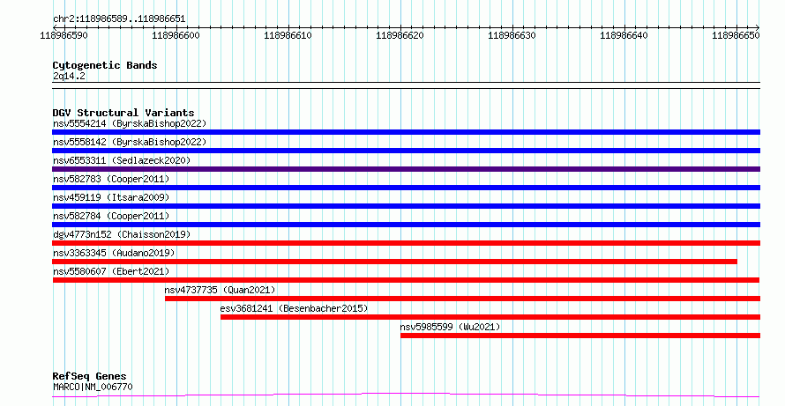The image size is (785, 406).
Task: Click the chr2:118986589..118986651 region label
Action: 119,19
